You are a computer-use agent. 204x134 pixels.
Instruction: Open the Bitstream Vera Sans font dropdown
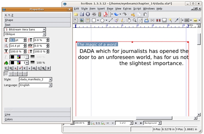point(25,29)
